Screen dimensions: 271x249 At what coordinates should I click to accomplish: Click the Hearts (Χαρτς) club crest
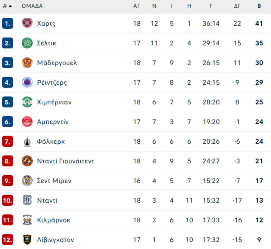tap(27, 23)
